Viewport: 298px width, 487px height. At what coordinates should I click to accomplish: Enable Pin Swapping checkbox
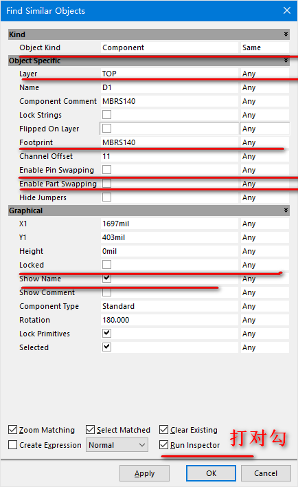[106, 170]
